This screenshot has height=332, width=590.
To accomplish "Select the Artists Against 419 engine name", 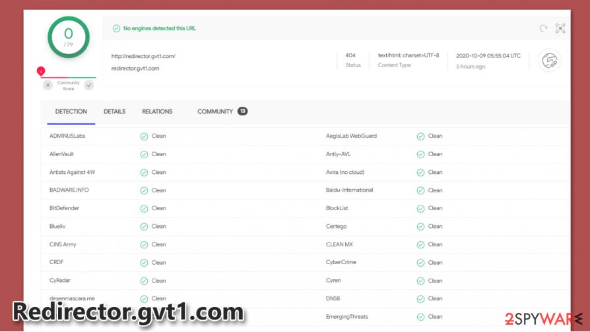I will tap(72, 172).
